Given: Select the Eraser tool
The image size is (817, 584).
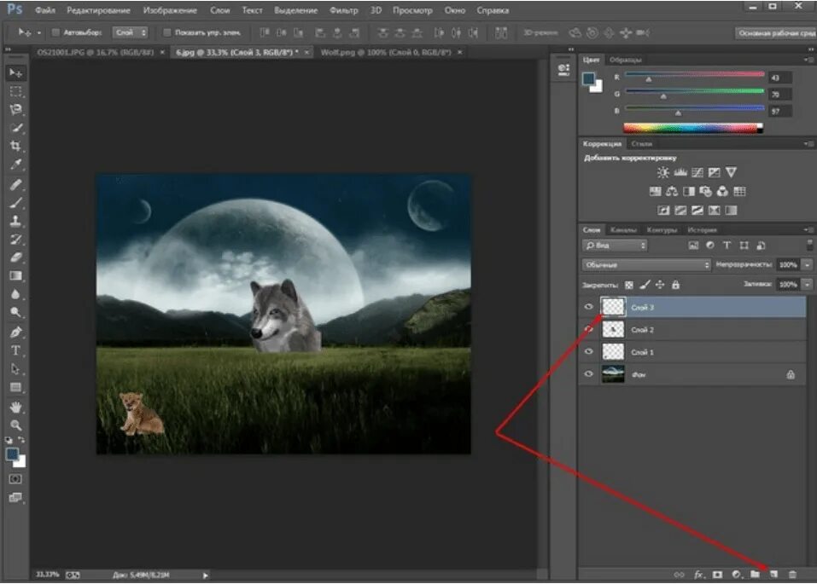Looking at the screenshot, I should coord(15,257).
